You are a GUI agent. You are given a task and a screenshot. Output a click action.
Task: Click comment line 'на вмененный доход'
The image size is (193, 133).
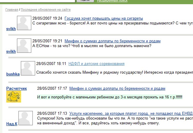tap(98, 123)
